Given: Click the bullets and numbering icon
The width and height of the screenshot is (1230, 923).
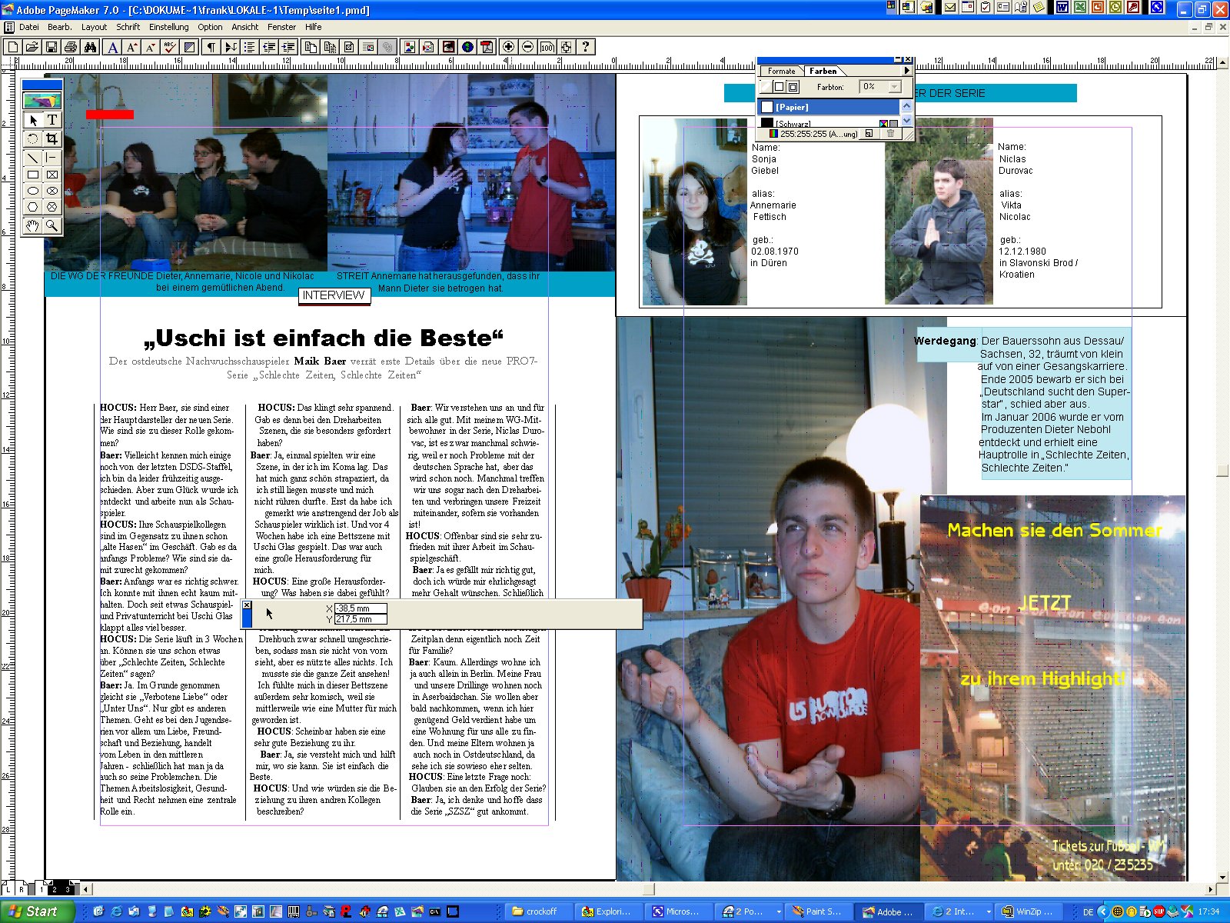Looking at the screenshot, I should click(249, 47).
